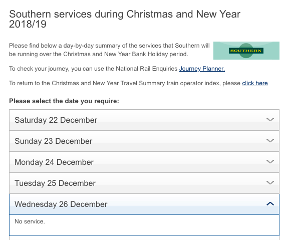This screenshot has height=240, width=287.
Task: Select the Saturday 22 December label text
Action: [56, 120]
